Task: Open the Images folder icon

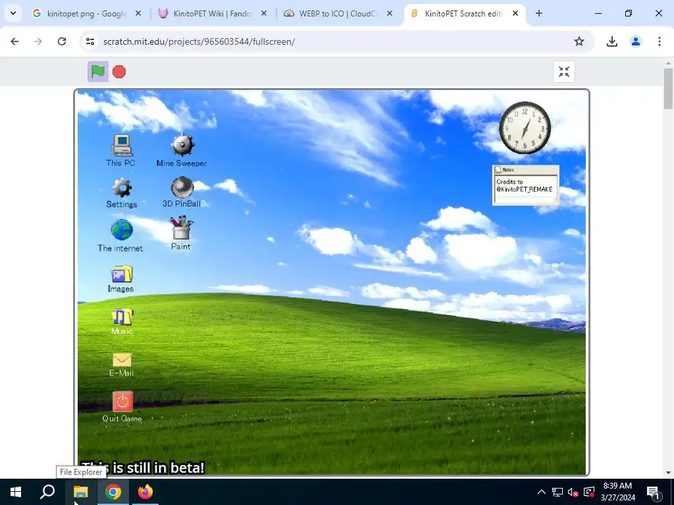Action: pyautogui.click(x=121, y=279)
